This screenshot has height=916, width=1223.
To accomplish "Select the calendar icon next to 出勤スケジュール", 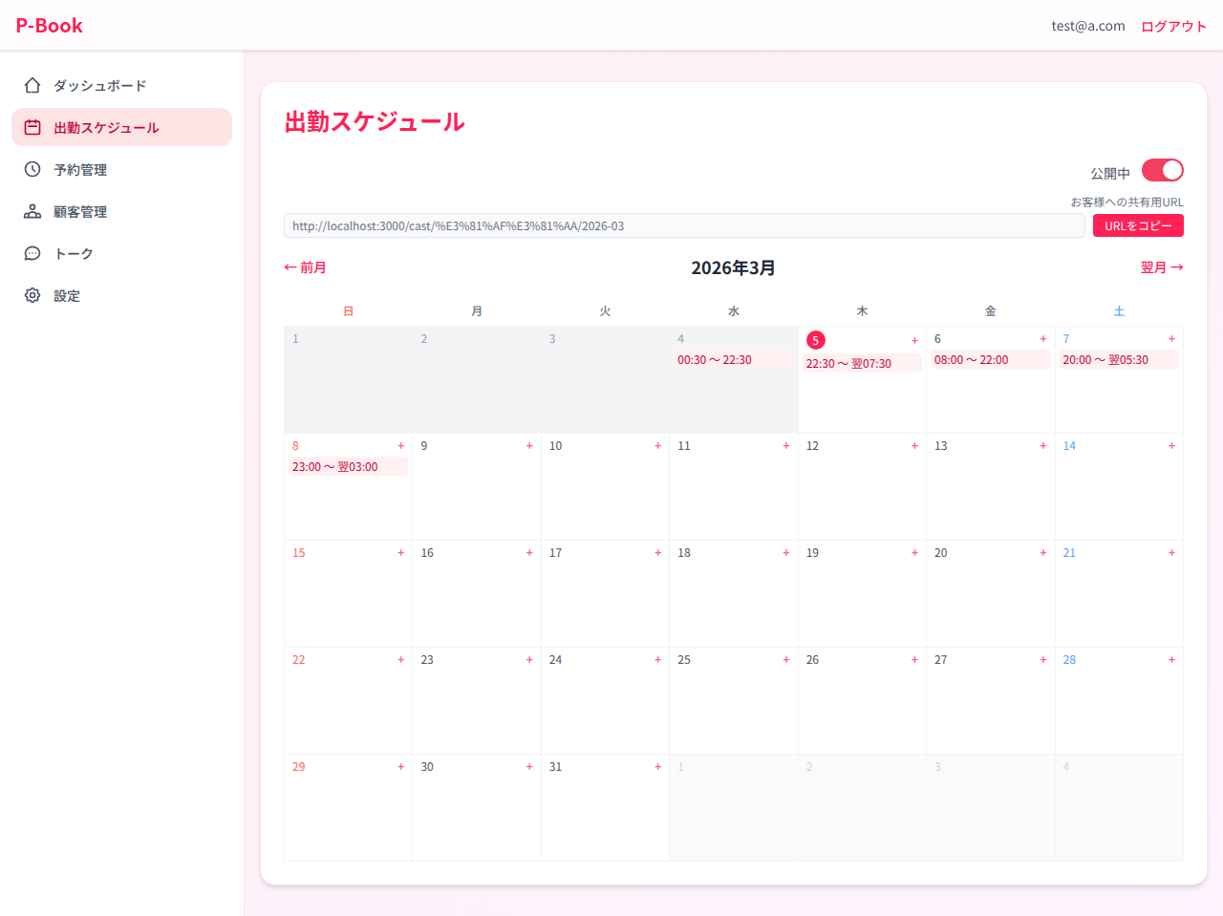I will (x=32, y=127).
